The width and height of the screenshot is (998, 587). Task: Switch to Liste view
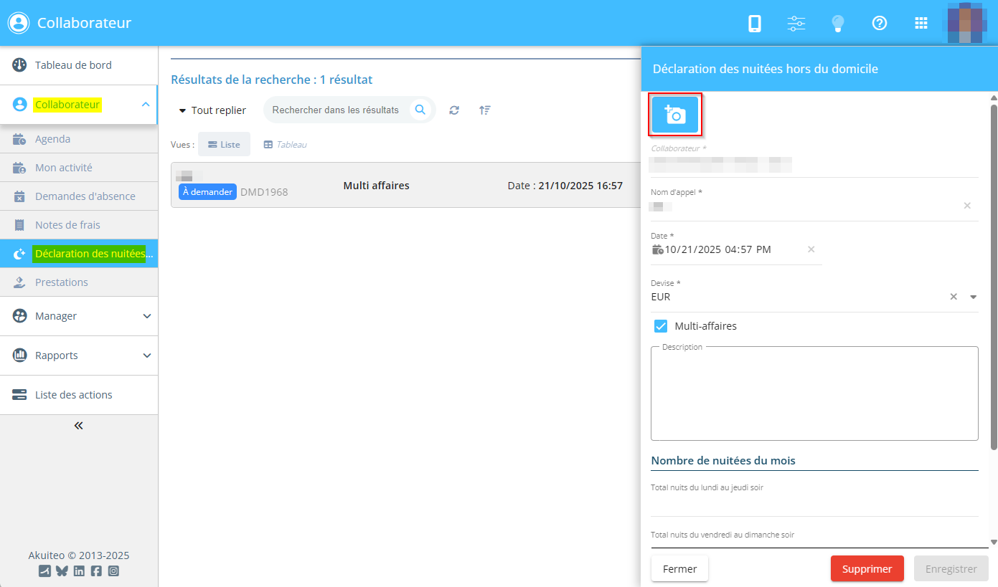224,144
